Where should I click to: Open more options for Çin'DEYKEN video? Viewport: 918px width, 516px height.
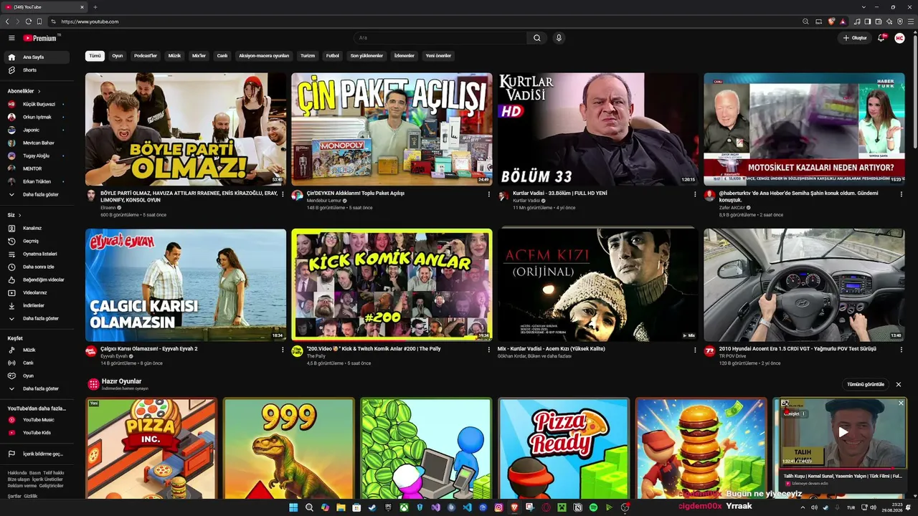(x=489, y=194)
